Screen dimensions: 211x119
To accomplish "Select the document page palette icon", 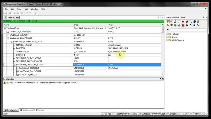I will 175,25.
